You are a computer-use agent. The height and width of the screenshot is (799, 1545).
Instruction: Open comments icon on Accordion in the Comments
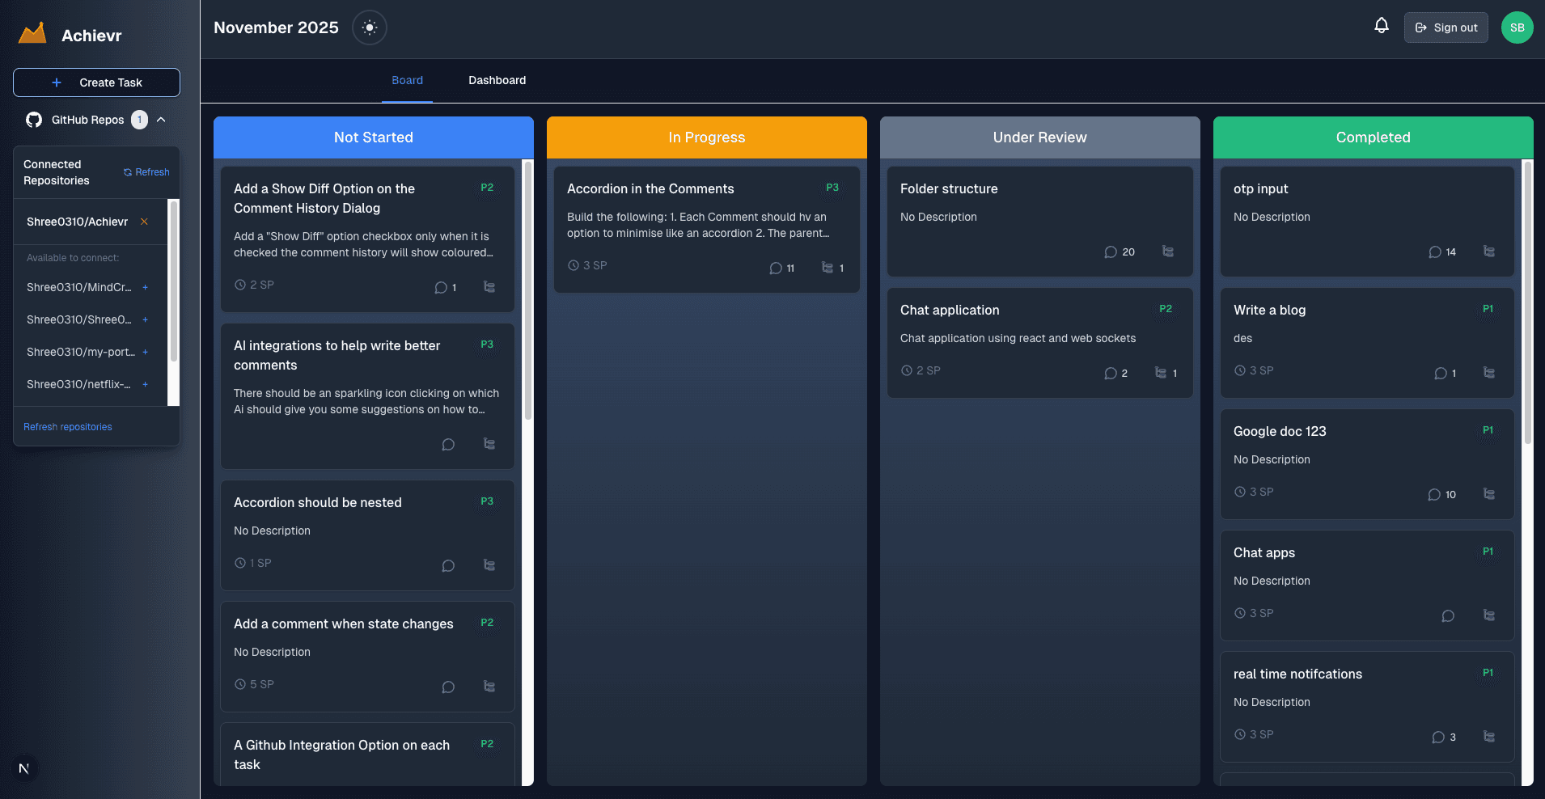tap(776, 268)
